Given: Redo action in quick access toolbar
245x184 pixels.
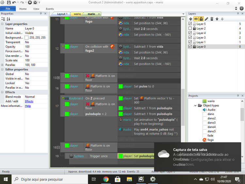Looking at the screenshot, I should click(x=22, y=3).
